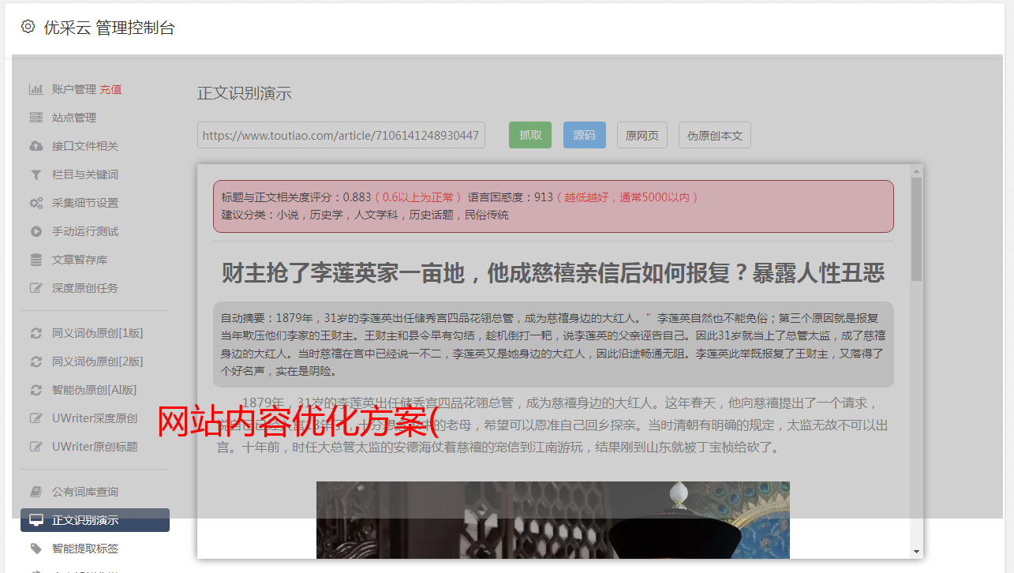Click the 建议分类 category line
This screenshot has width=1014, height=573.
(365, 215)
